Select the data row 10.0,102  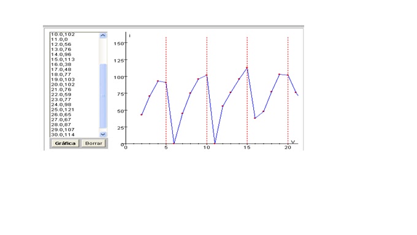[x=63, y=34]
